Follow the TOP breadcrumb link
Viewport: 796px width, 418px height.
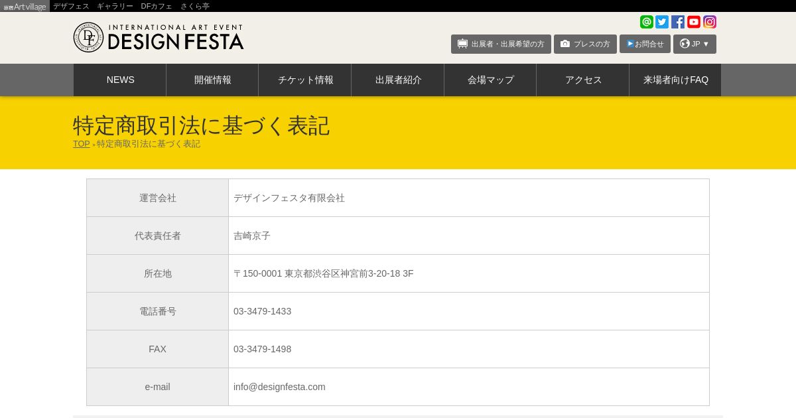(82, 144)
